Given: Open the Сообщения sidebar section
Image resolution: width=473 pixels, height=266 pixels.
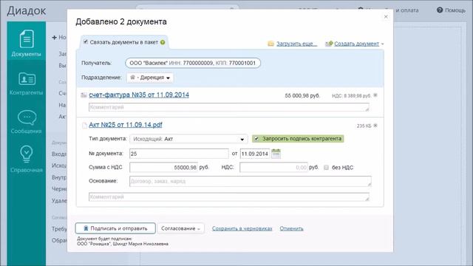Looking at the screenshot, I should (27, 122).
